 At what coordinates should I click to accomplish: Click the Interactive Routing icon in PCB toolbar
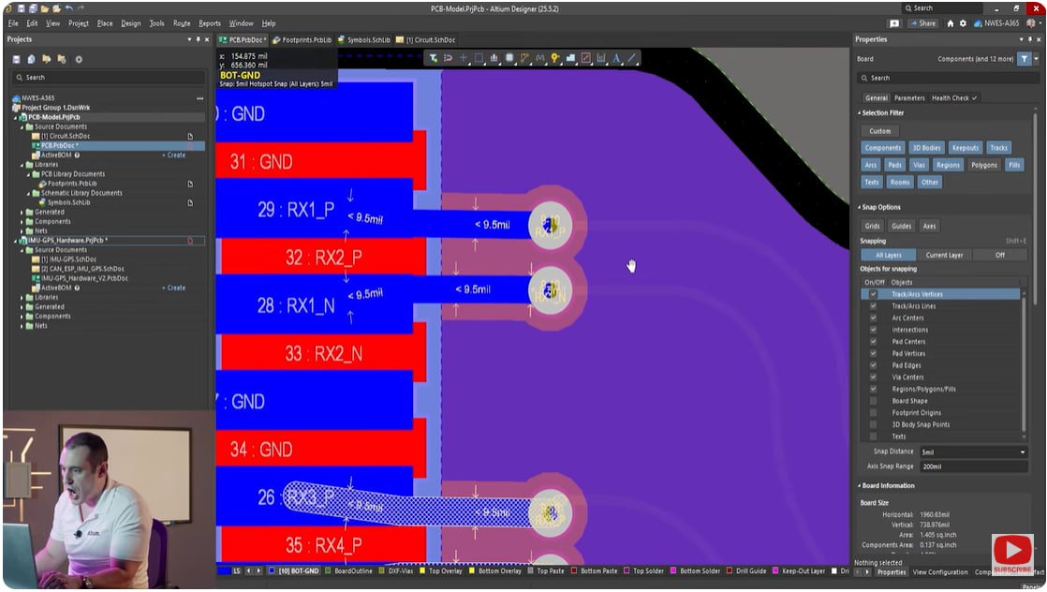click(524, 59)
